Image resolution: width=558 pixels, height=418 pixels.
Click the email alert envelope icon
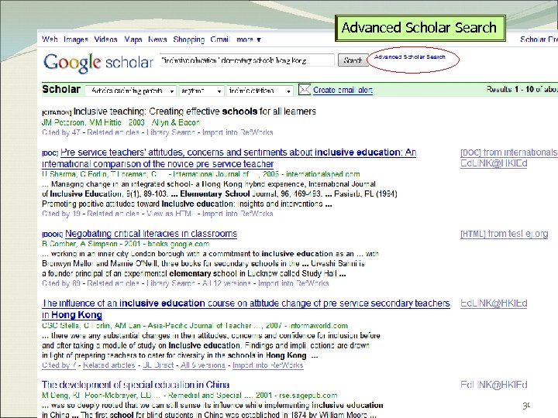(305, 90)
